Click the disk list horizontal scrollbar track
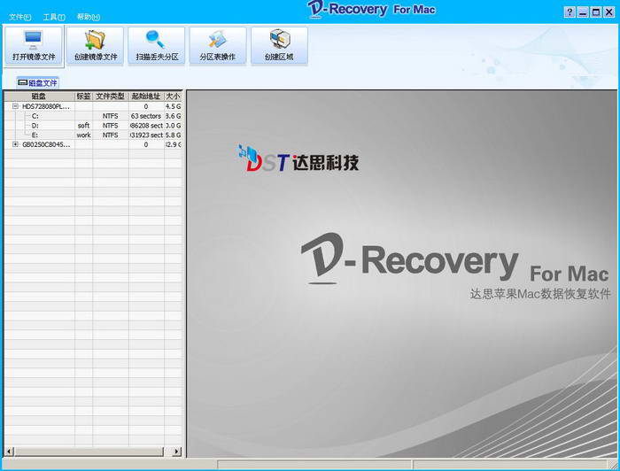The image size is (620, 471). point(93,452)
